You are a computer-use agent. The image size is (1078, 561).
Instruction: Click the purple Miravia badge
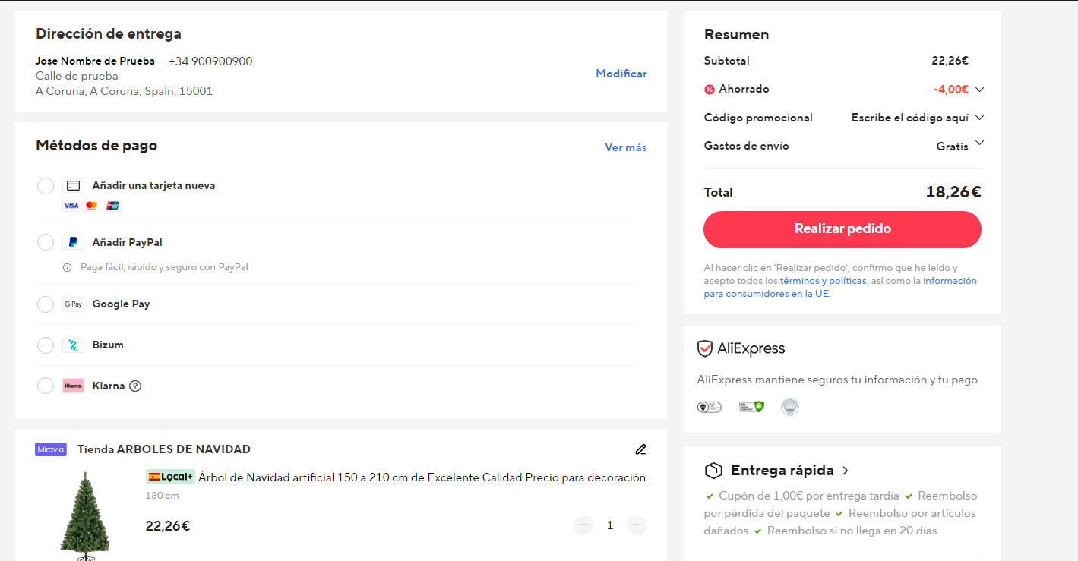[51, 449]
